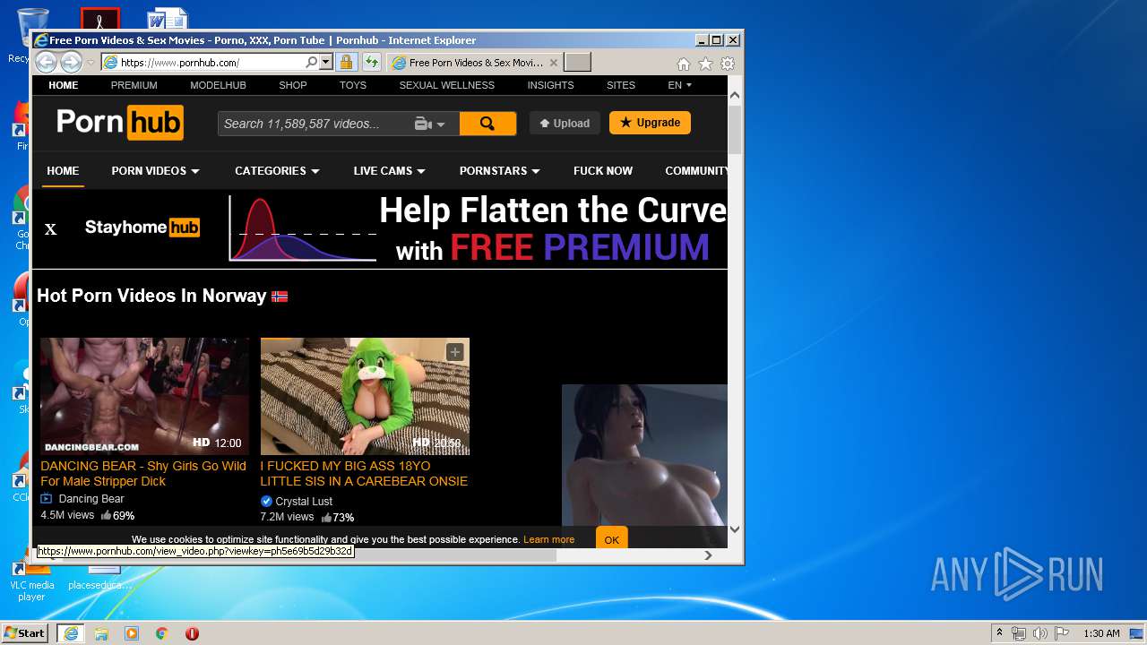
Task: Open the Dancing Bear channel link
Action: (91, 499)
